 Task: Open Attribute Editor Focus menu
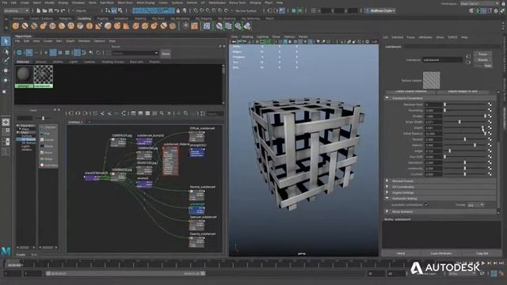[410, 37]
